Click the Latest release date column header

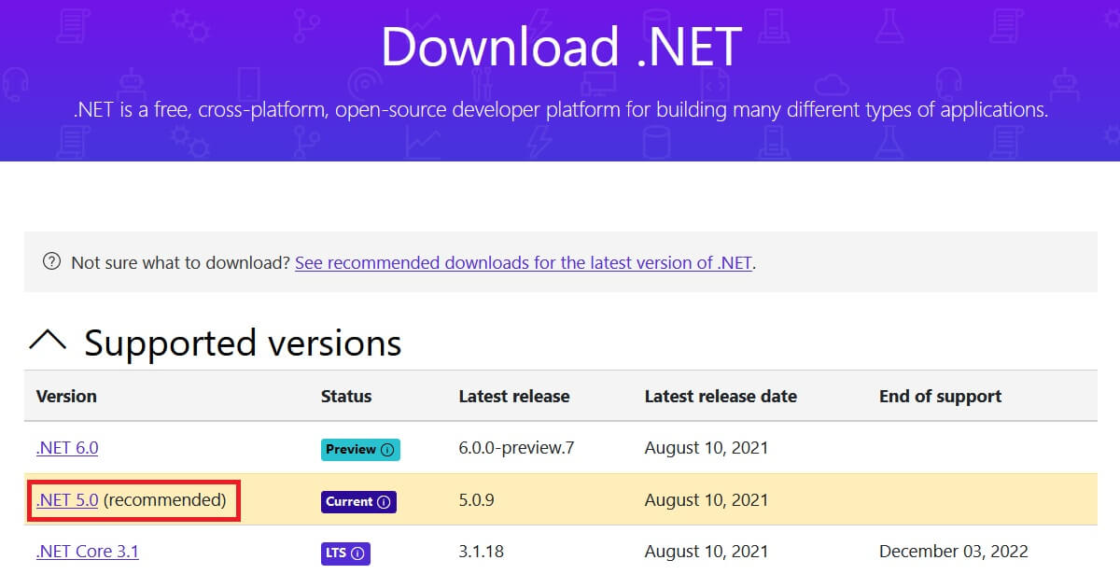[721, 396]
